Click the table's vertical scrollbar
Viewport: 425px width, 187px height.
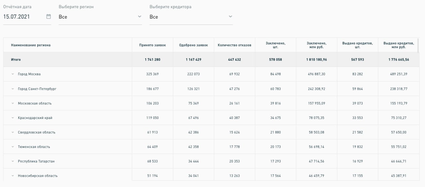[x=418, y=46]
